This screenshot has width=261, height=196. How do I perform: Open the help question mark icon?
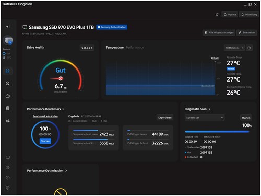coord(8,178)
